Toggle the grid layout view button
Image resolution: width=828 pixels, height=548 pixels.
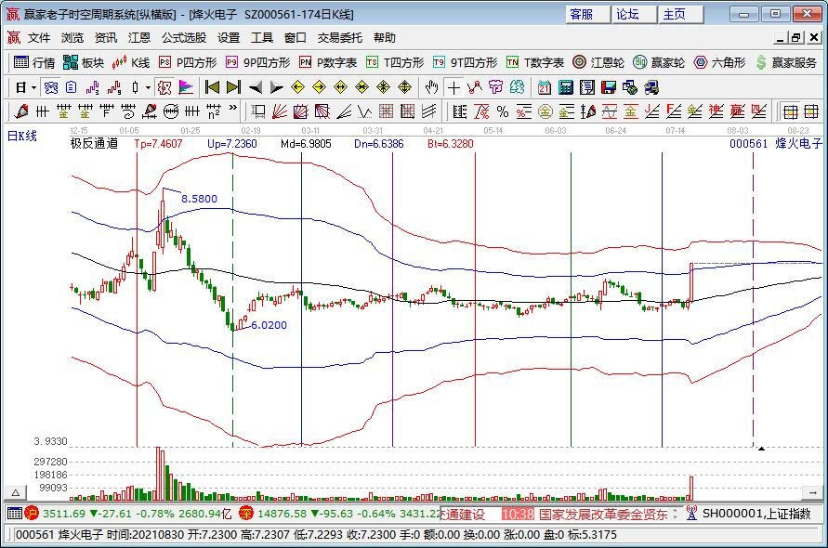pyautogui.click(x=788, y=111)
